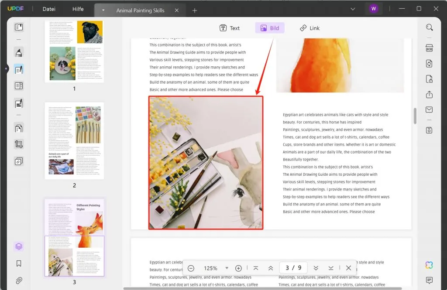Zoom in with the plus icon

tap(239, 268)
